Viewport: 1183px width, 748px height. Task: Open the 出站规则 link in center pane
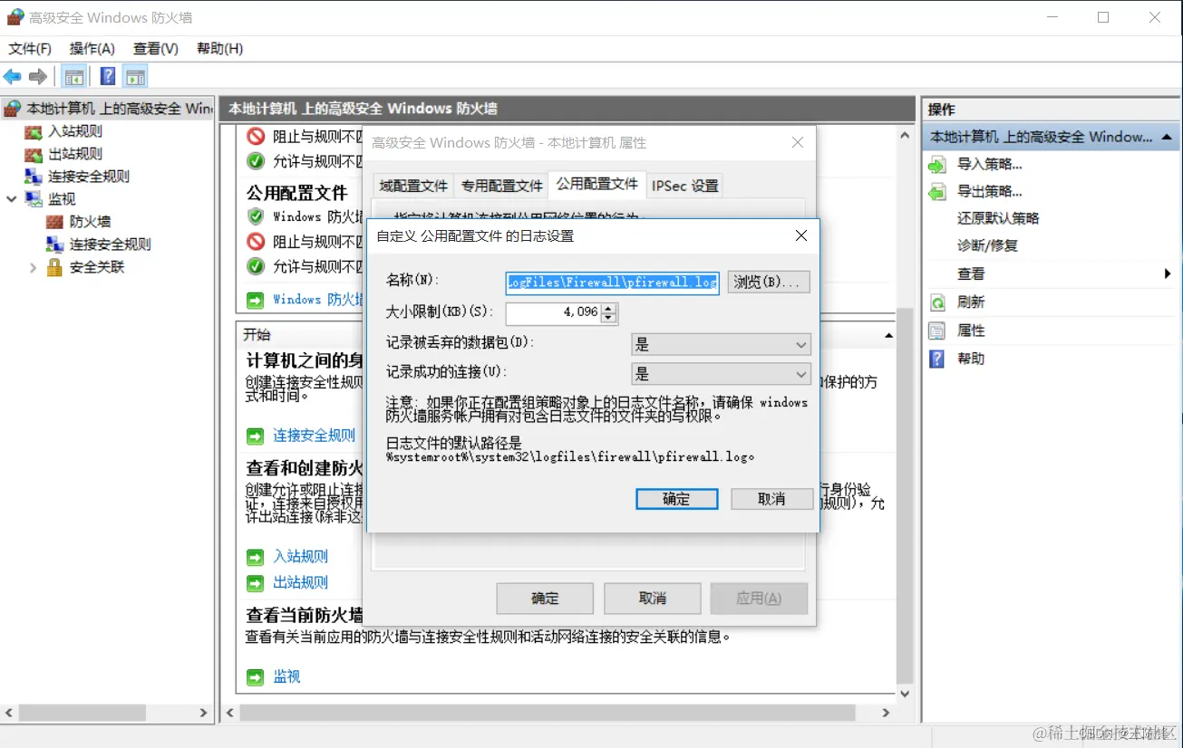(301, 583)
